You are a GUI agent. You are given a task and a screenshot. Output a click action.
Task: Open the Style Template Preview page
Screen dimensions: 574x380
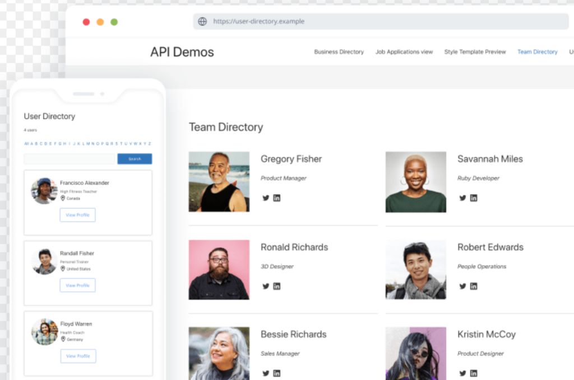(x=475, y=52)
